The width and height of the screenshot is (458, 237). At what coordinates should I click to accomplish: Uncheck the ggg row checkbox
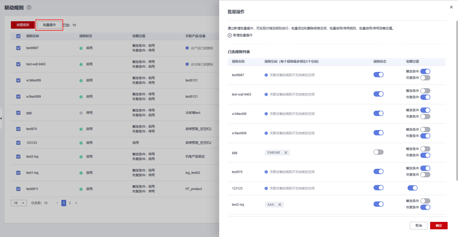18,113
